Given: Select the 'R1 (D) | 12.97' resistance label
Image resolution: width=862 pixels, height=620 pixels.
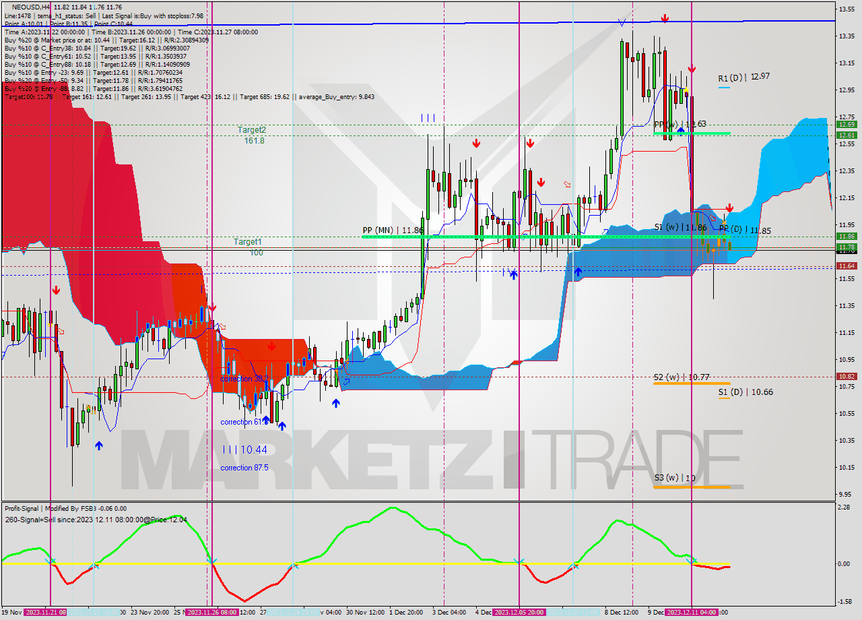Looking at the screenshot, I should pyautogui.click(x=744, y=77).
